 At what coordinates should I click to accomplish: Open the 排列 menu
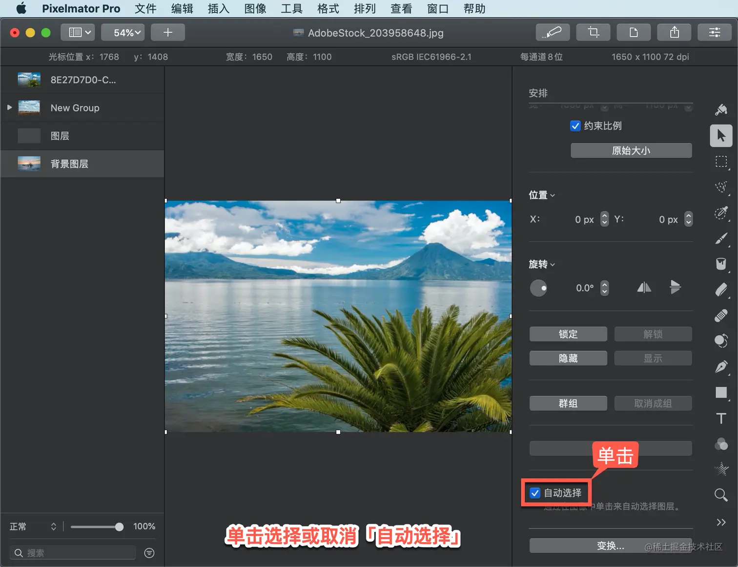(x=365, y=9)
